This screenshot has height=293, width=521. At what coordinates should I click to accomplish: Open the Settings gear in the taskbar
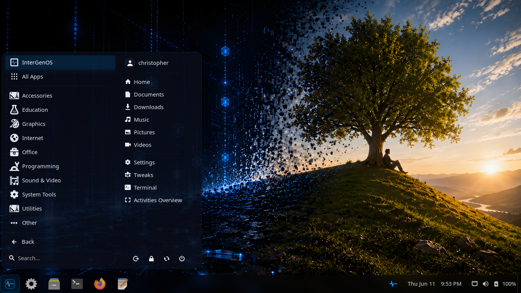point(31,284)
